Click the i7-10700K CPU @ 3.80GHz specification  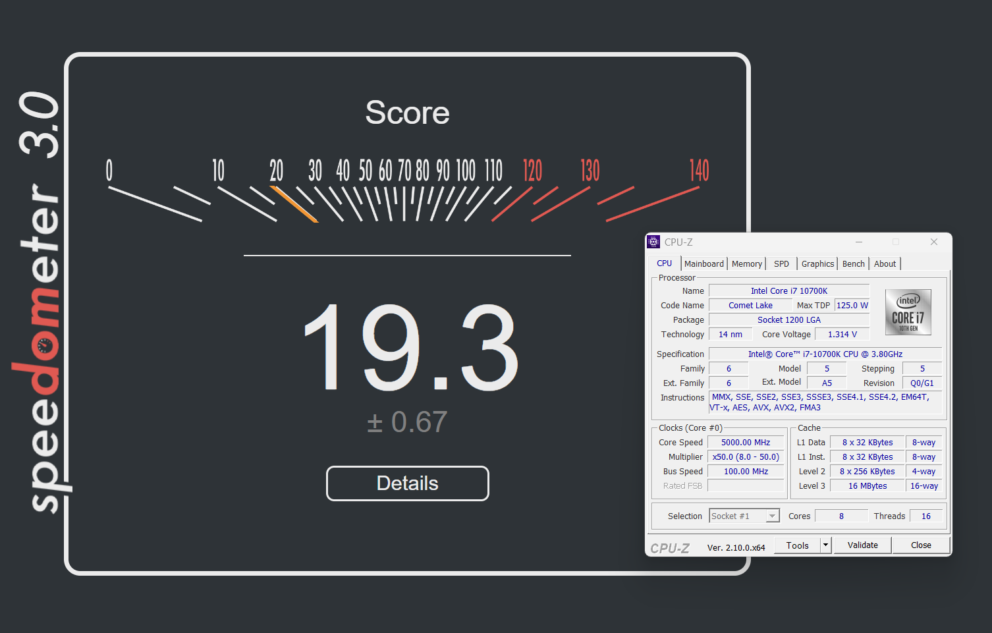(x=825, y=354)
